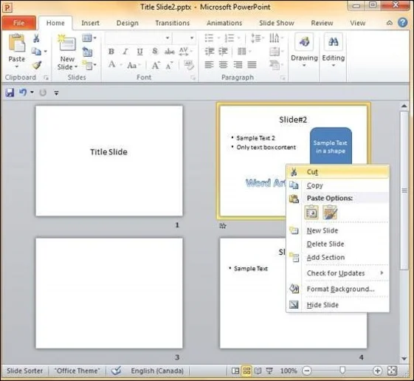Apply Underline formatting

[x=139, y=52]
